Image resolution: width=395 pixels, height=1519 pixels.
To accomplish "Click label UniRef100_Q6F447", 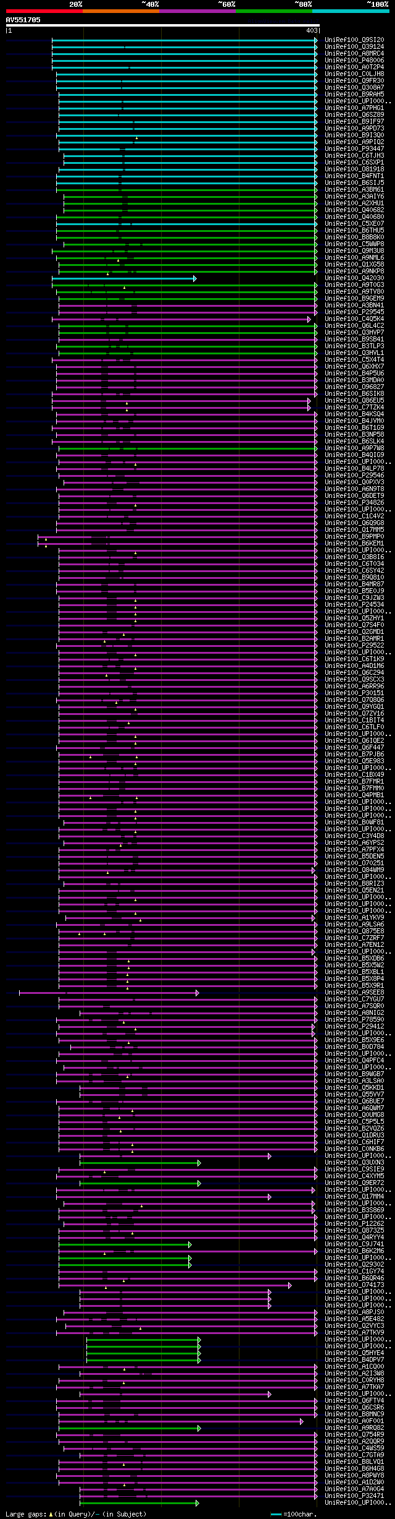I will tap(354, 747).
